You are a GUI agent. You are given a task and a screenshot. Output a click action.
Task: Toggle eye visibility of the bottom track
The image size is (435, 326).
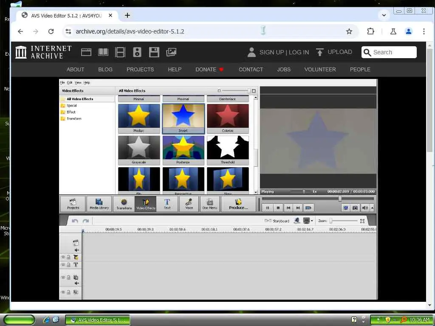click(x=63, y=292)
